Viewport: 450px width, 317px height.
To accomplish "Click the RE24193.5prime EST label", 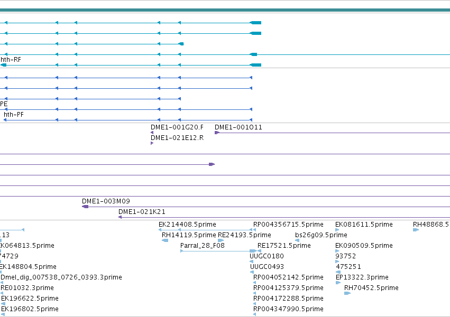I will pyautogui.click(x=244, y=235).
